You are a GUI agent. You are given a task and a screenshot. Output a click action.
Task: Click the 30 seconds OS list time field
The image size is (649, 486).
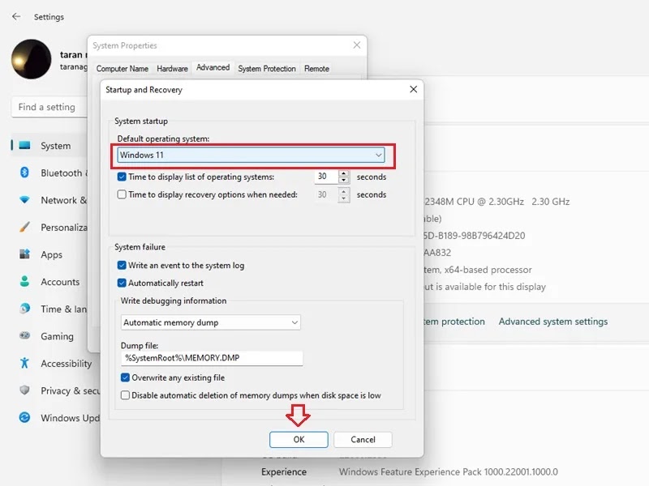326,177
